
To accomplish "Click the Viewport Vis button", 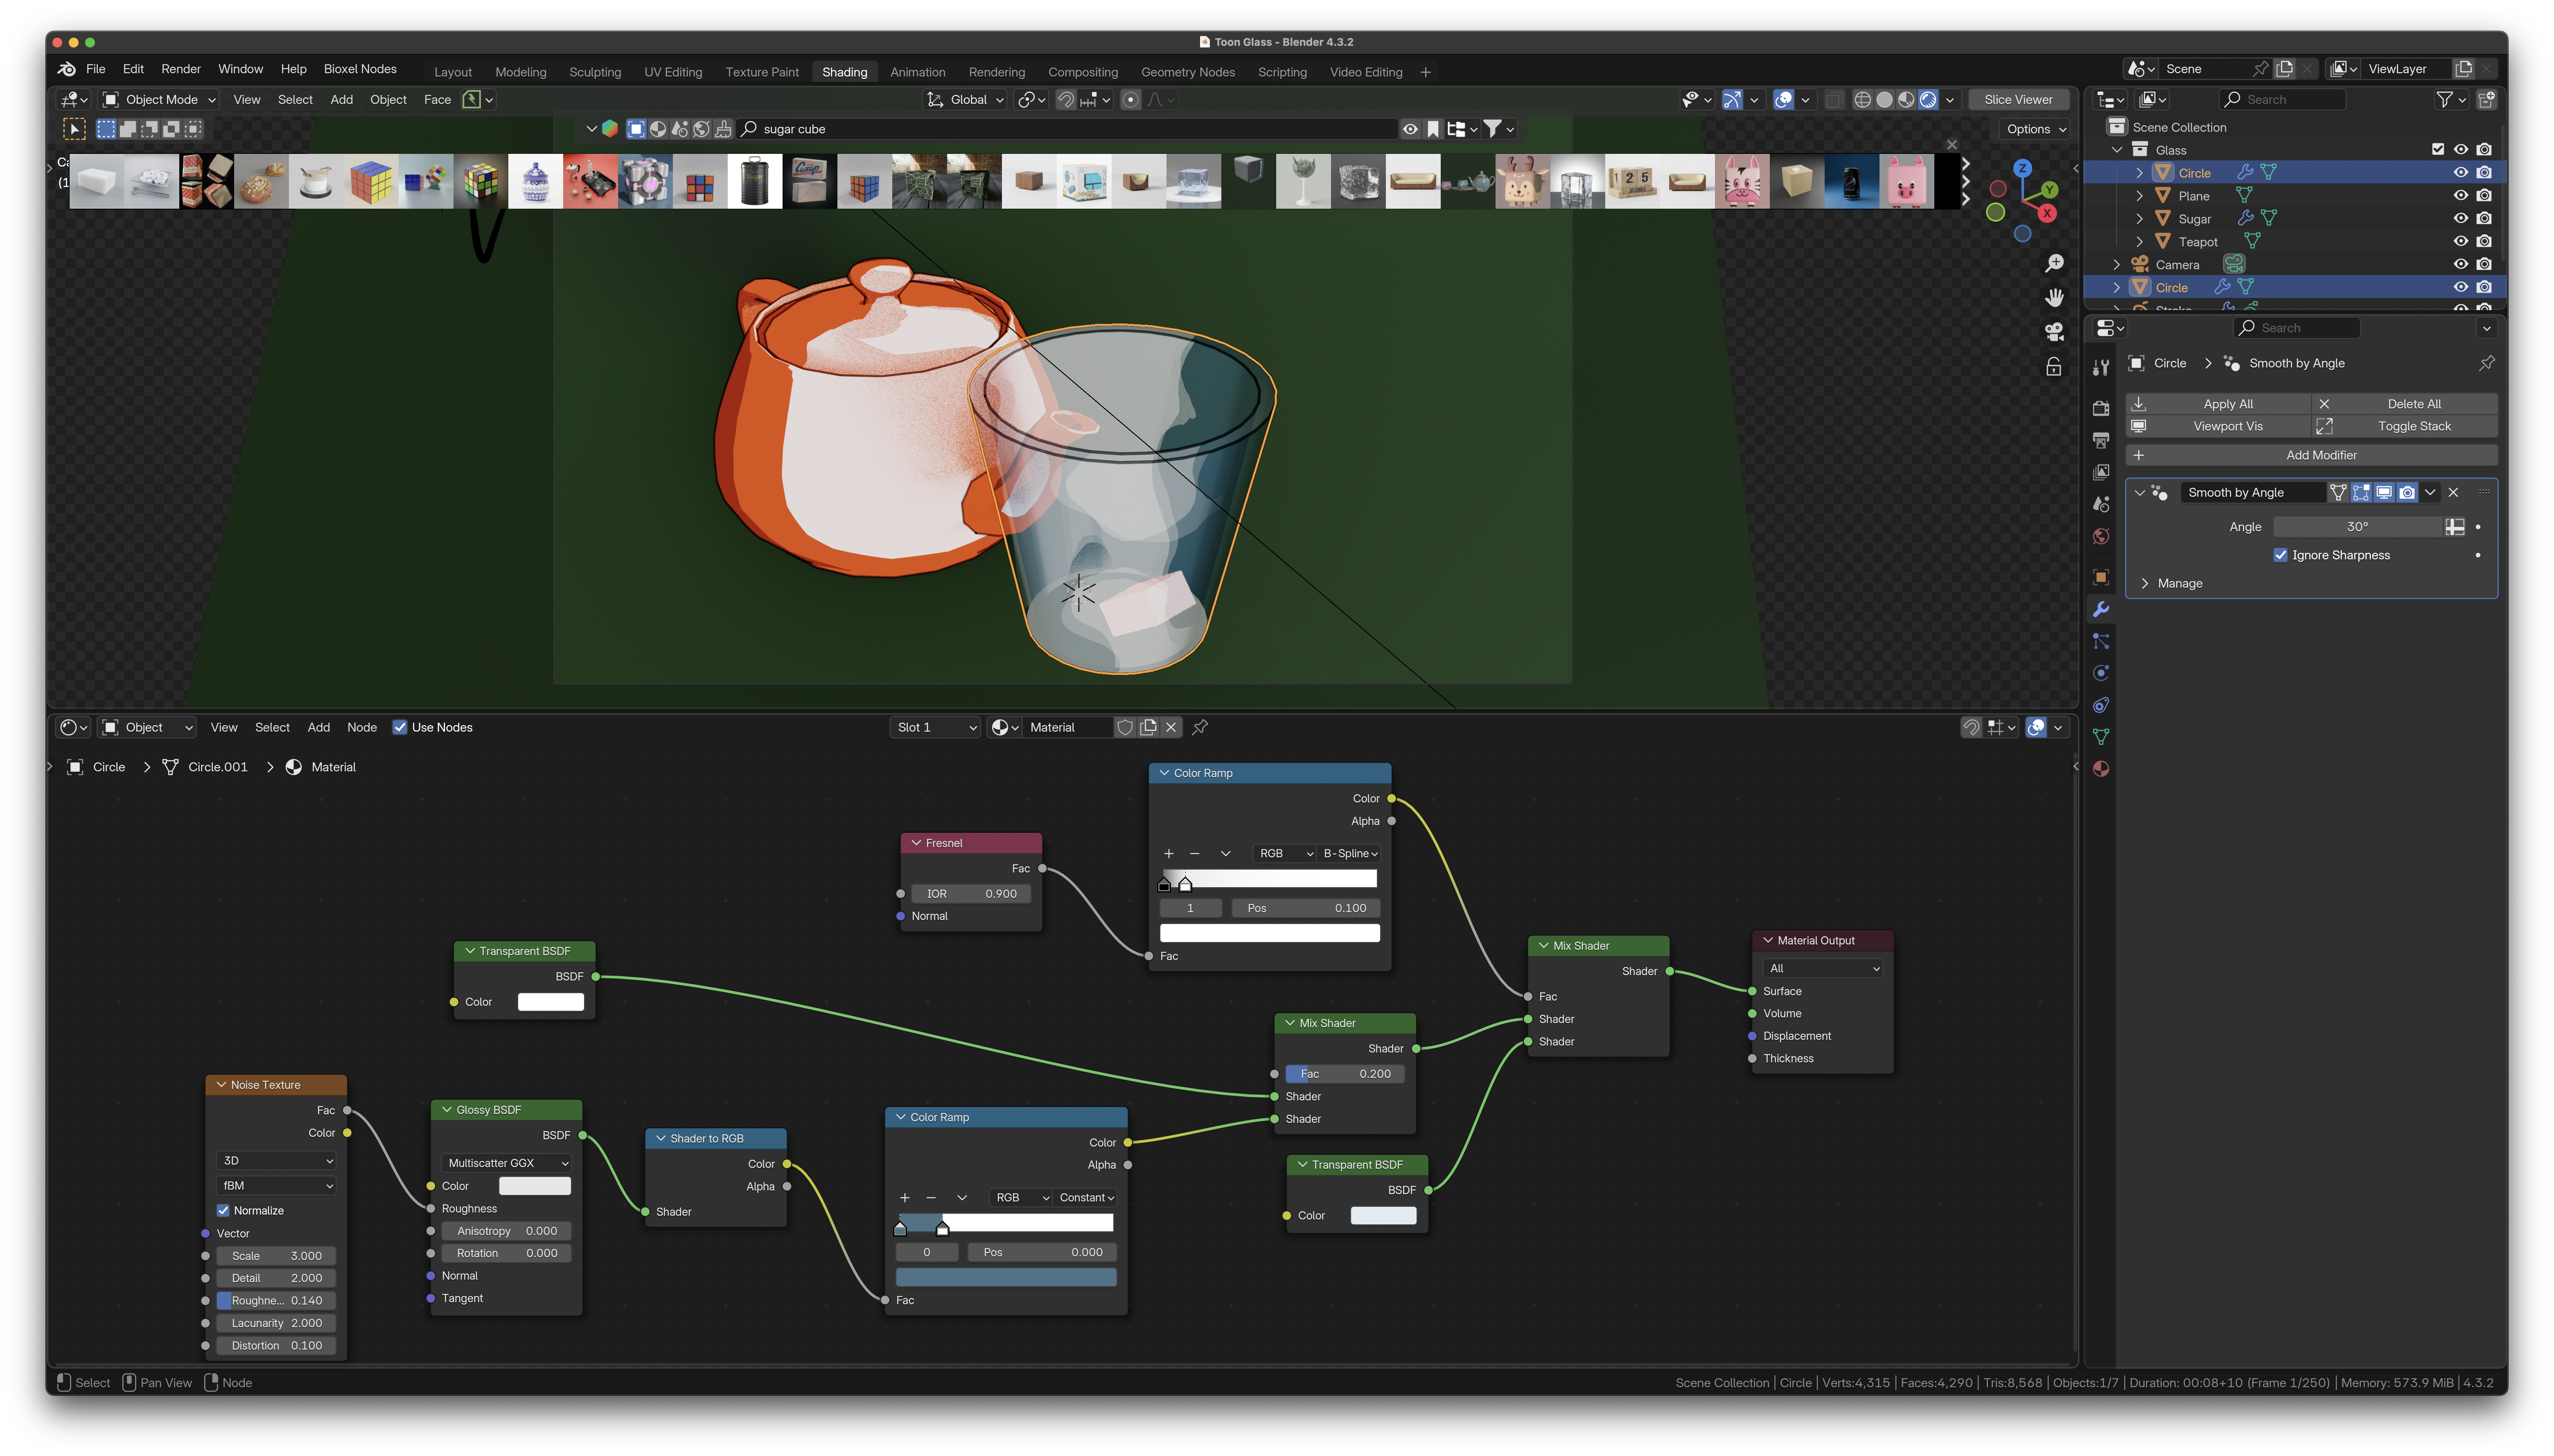I will click(x=2219, y=426).
